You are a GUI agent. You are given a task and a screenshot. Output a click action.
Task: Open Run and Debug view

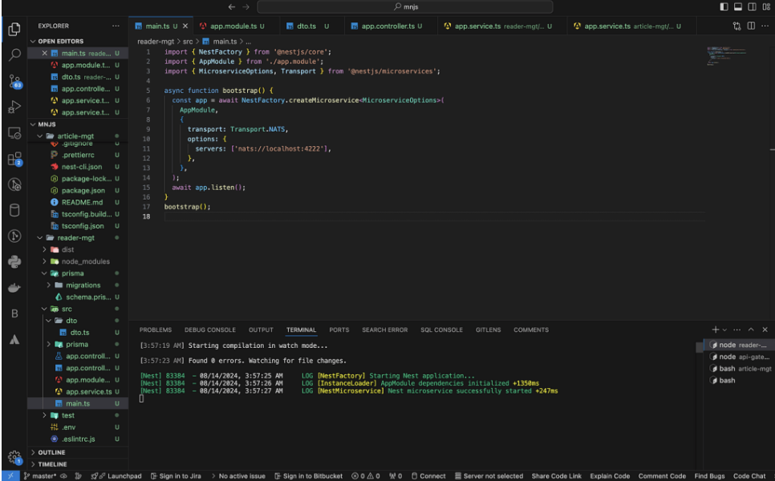pos(14,107)
